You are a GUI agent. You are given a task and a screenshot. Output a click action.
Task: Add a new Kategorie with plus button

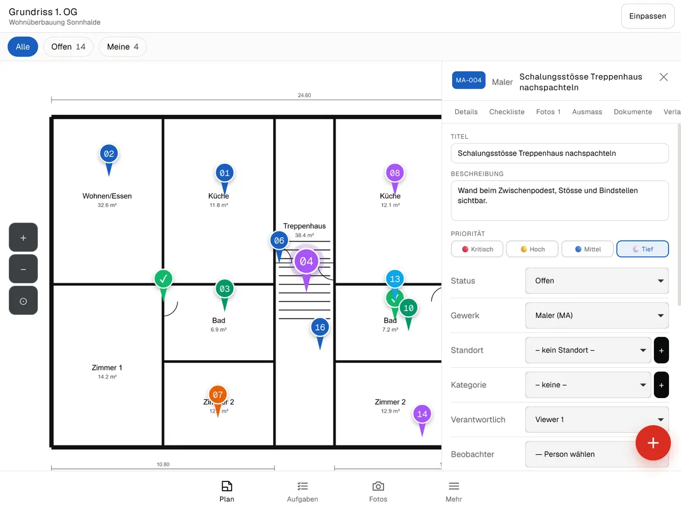(661, 385)
